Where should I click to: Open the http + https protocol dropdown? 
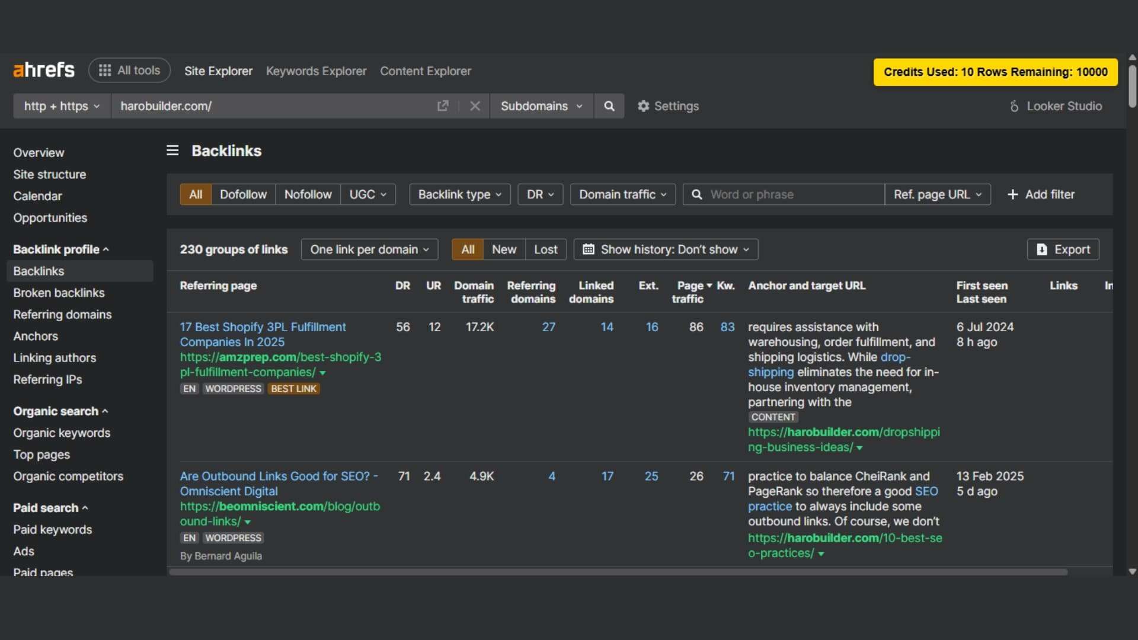[62, 106]
